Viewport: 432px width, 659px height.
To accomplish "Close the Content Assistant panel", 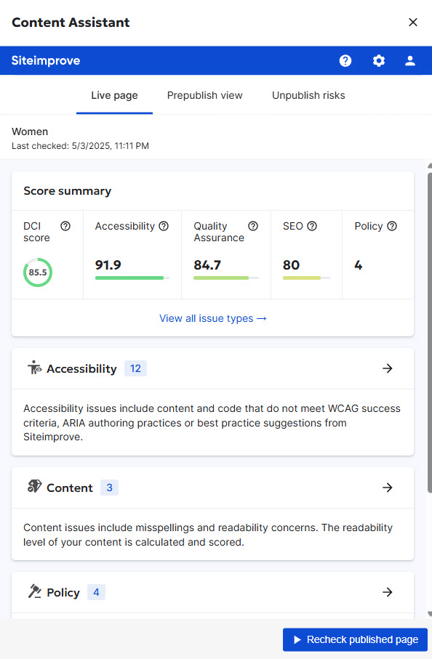I will (x=413, y=23).
